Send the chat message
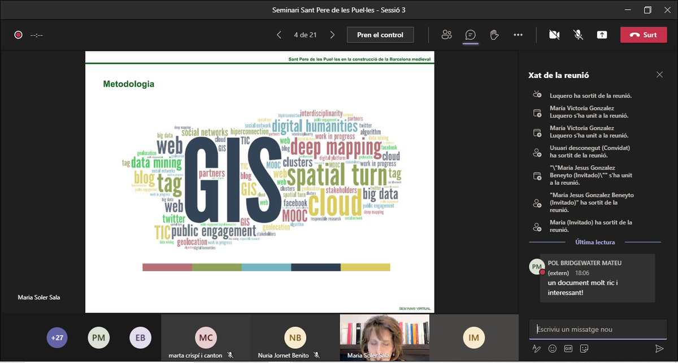 pyautogui.click(x=659, y=349)
